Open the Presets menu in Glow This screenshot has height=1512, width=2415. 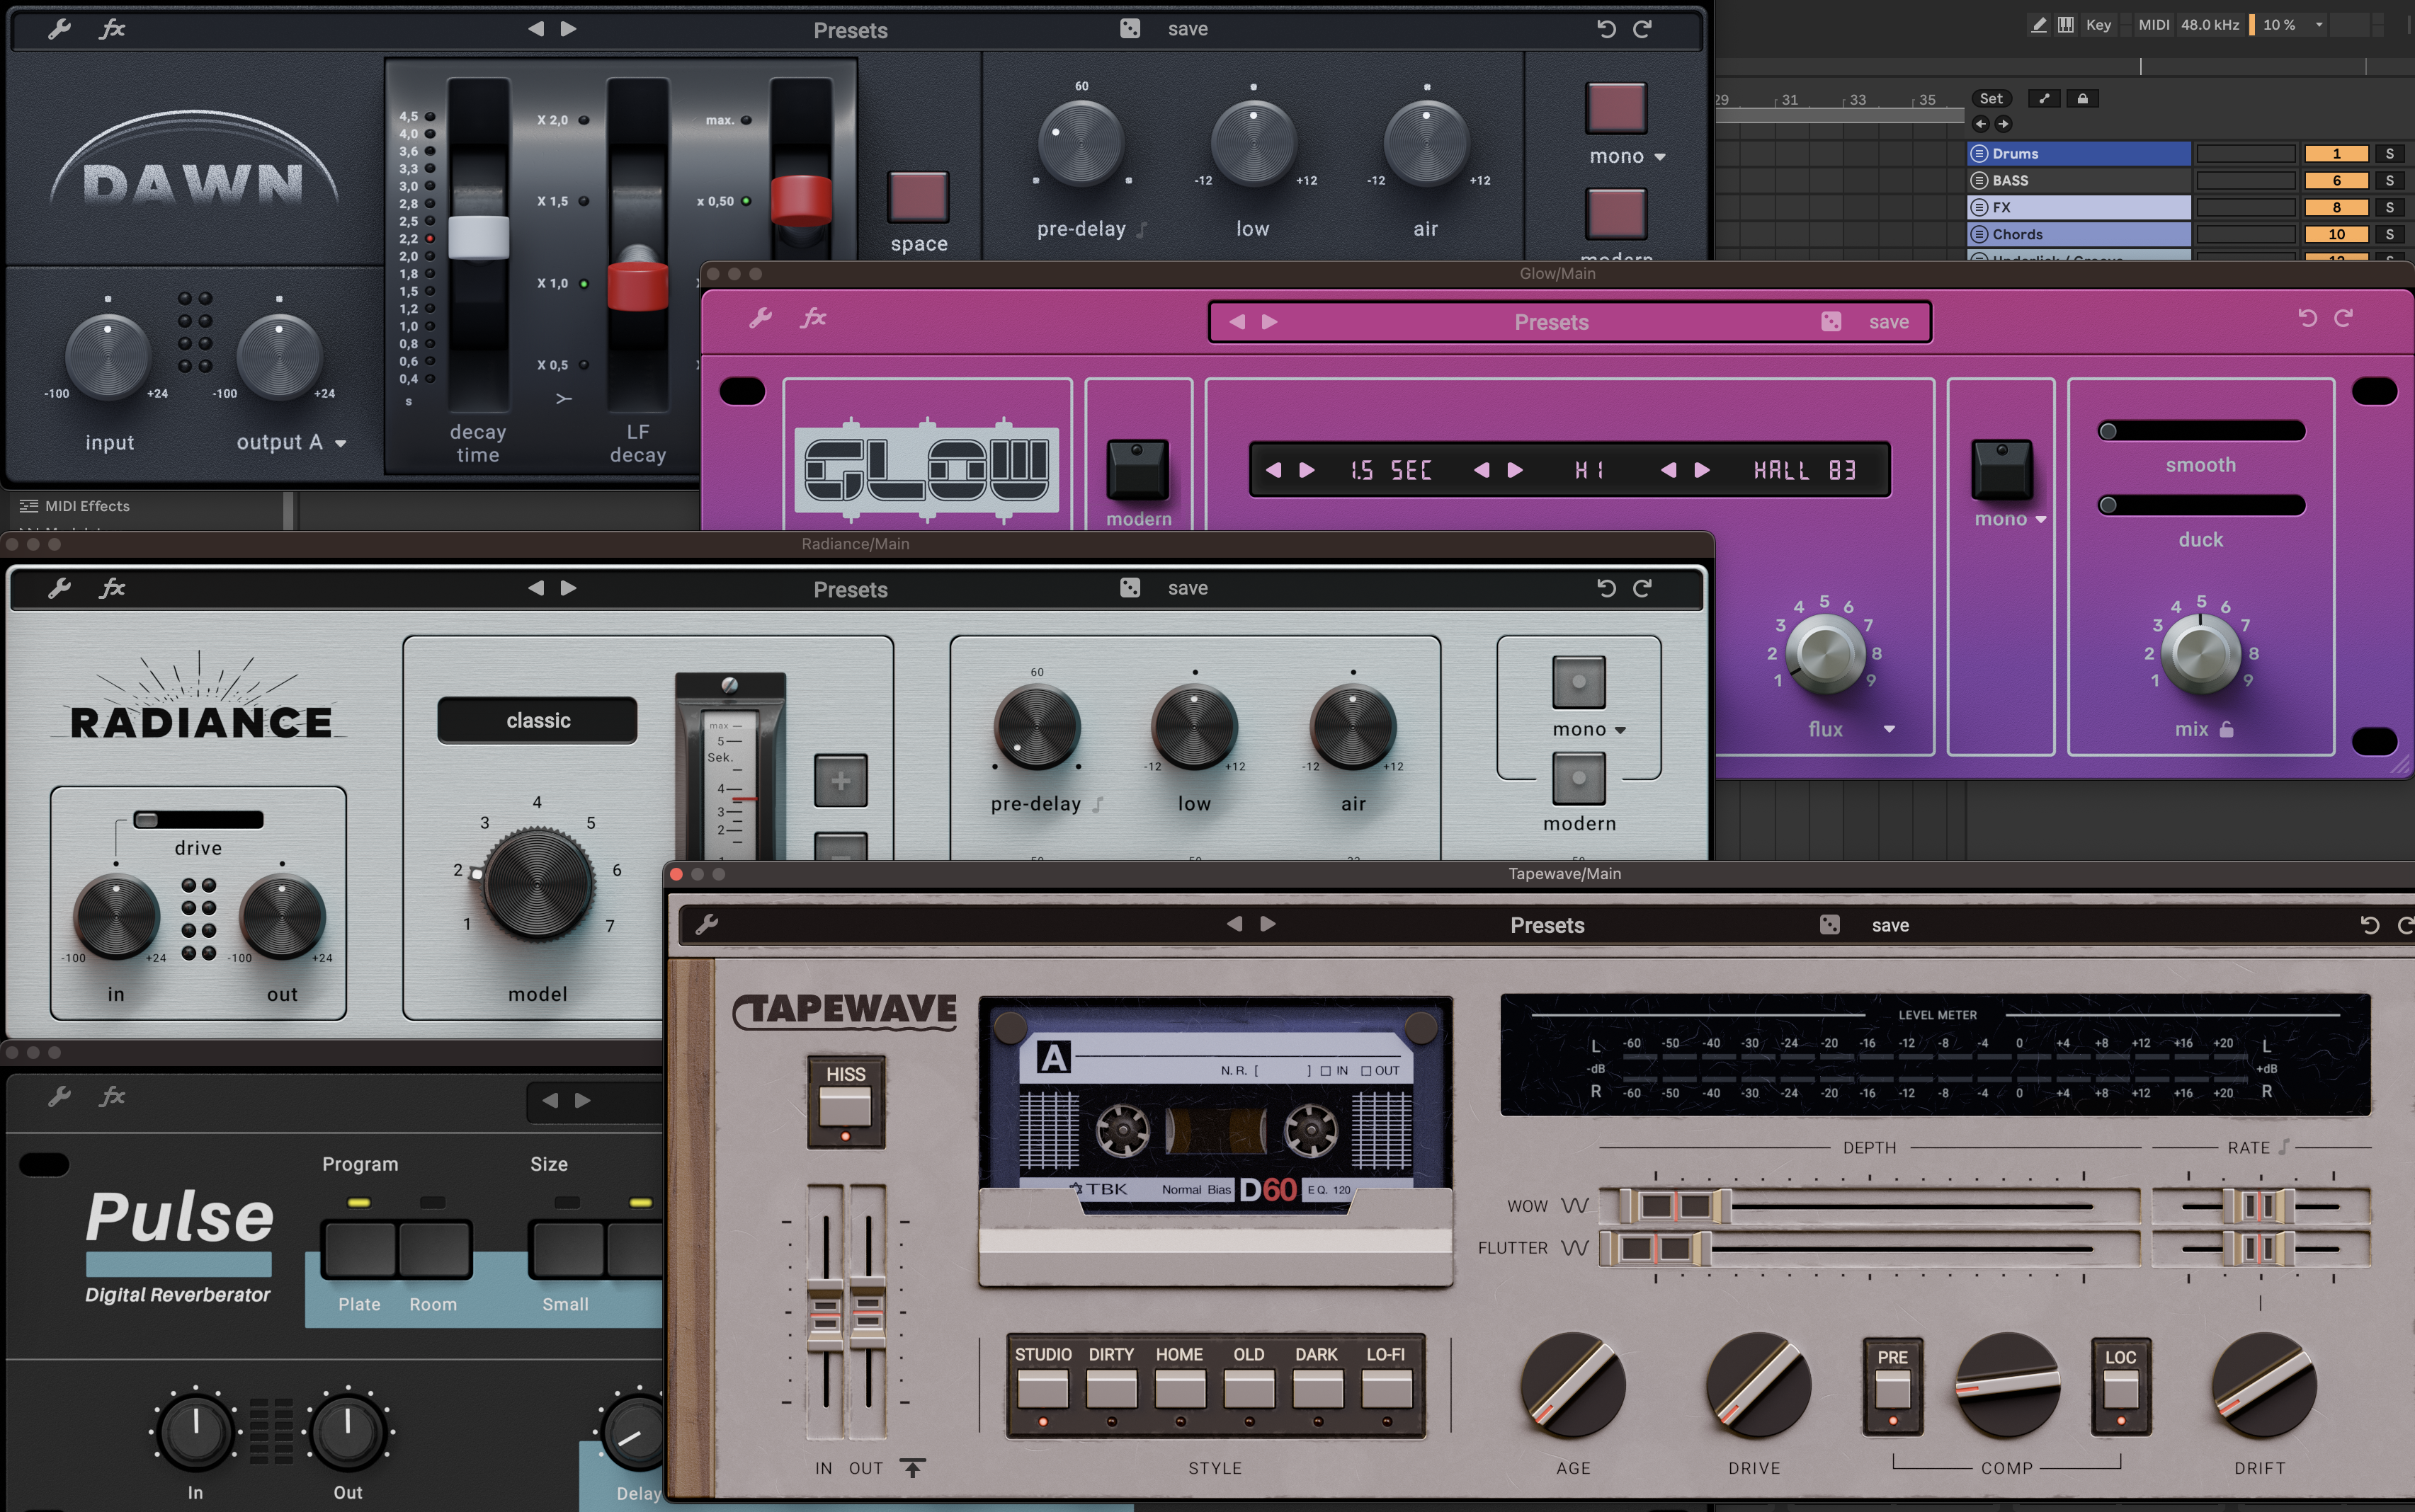click(1552, 322)
